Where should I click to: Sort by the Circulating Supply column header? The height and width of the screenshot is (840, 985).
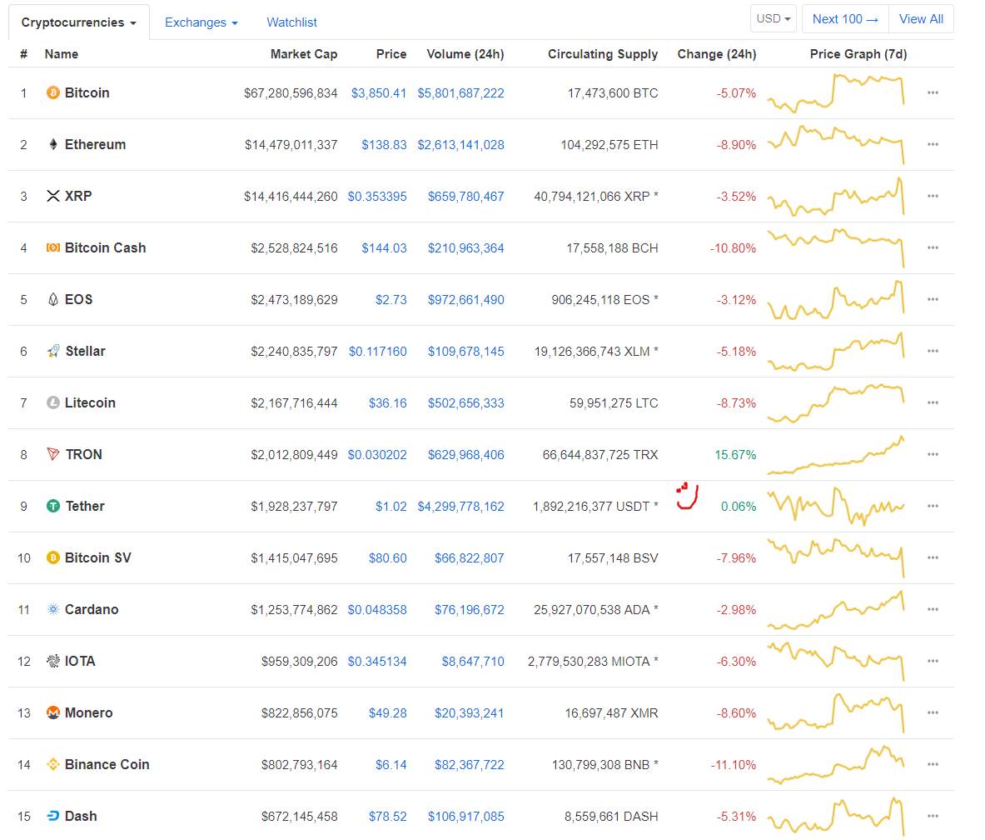(603, 54)
